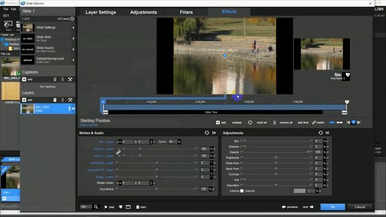Enable Contrast keyframe checkbox
This screenshot has width=386, height=217.
coord(242,174)
